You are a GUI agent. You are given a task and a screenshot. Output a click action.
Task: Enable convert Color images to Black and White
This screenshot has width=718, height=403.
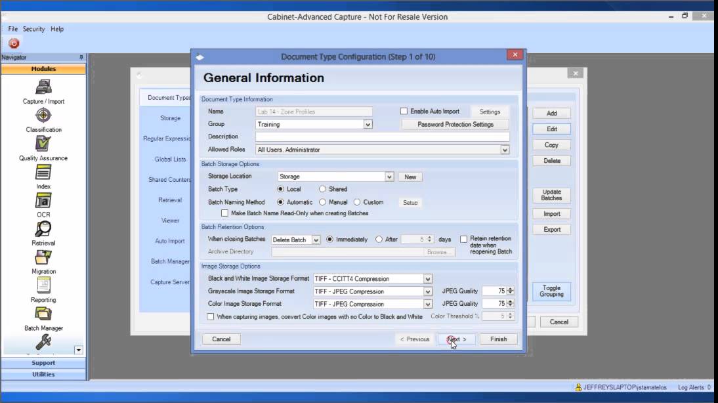point(210,316)
